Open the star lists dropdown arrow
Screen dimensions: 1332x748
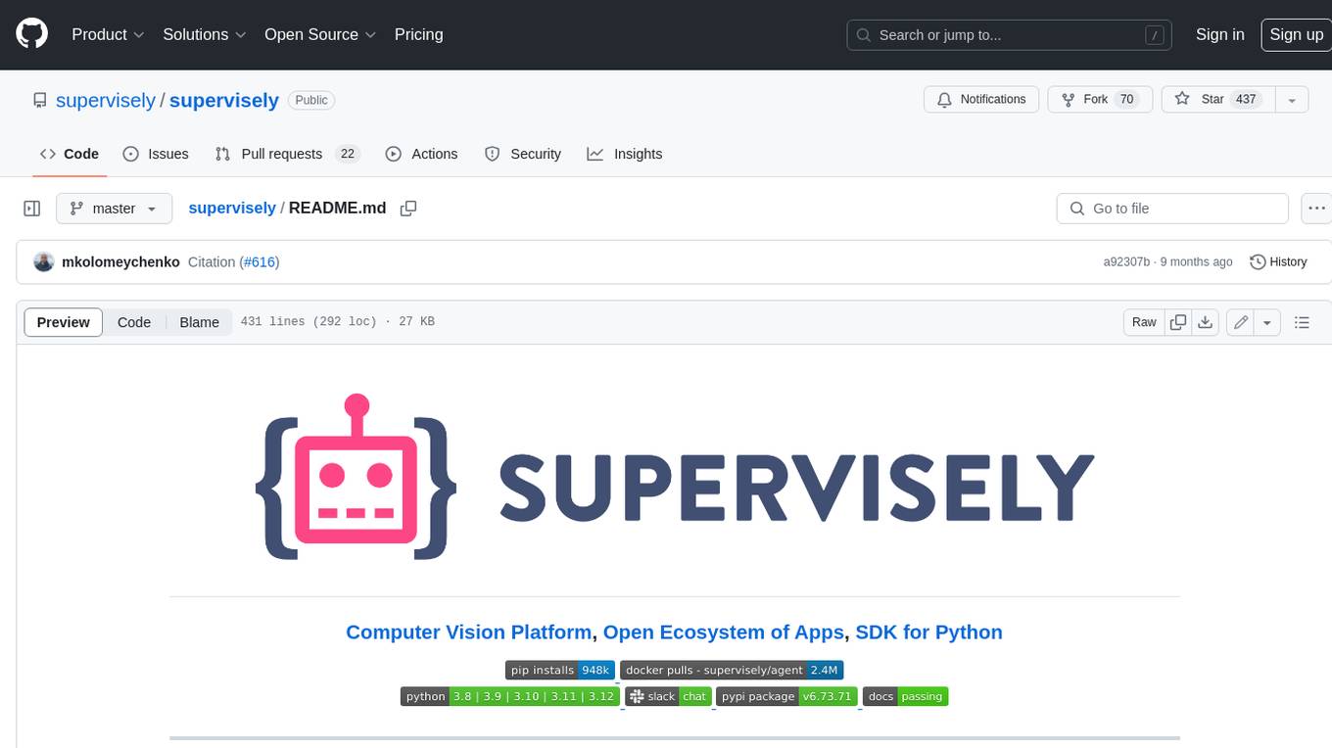point(1292,100)
